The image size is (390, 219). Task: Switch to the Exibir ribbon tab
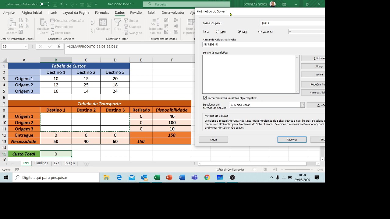[151, 13]
